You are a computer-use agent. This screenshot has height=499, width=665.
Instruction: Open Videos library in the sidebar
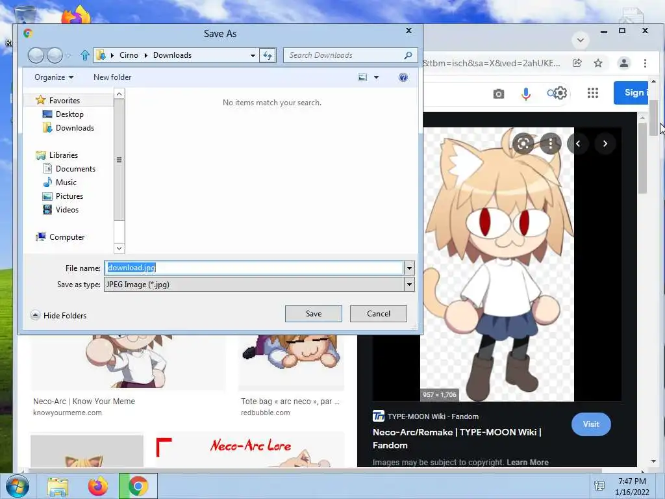[x=67, y=210]
